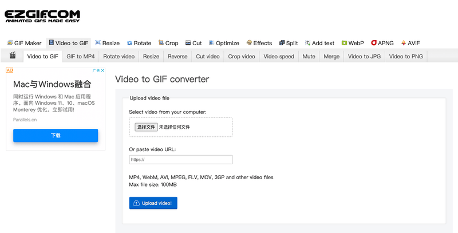Close the ad using its X icon
Viewport: 458px width, 233px height.
point(102,70)
